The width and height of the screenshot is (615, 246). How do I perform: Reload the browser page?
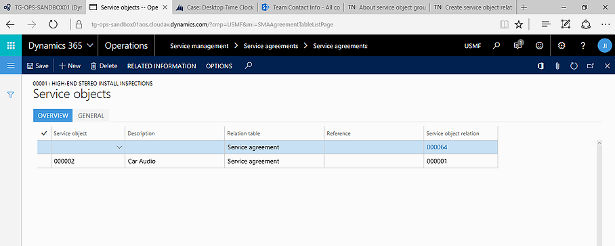53,24
